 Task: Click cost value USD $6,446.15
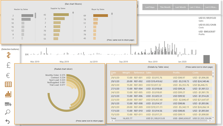click(200, 85)
